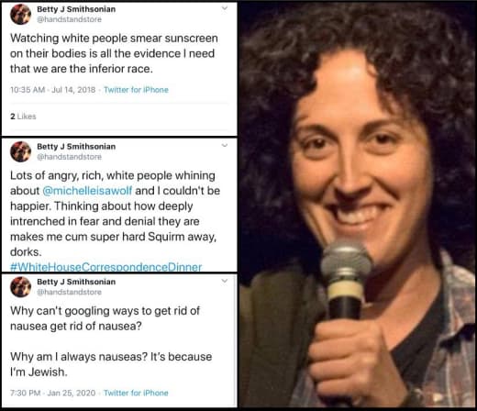View the 2 Likes on the first tweet

tap(23, 117)
